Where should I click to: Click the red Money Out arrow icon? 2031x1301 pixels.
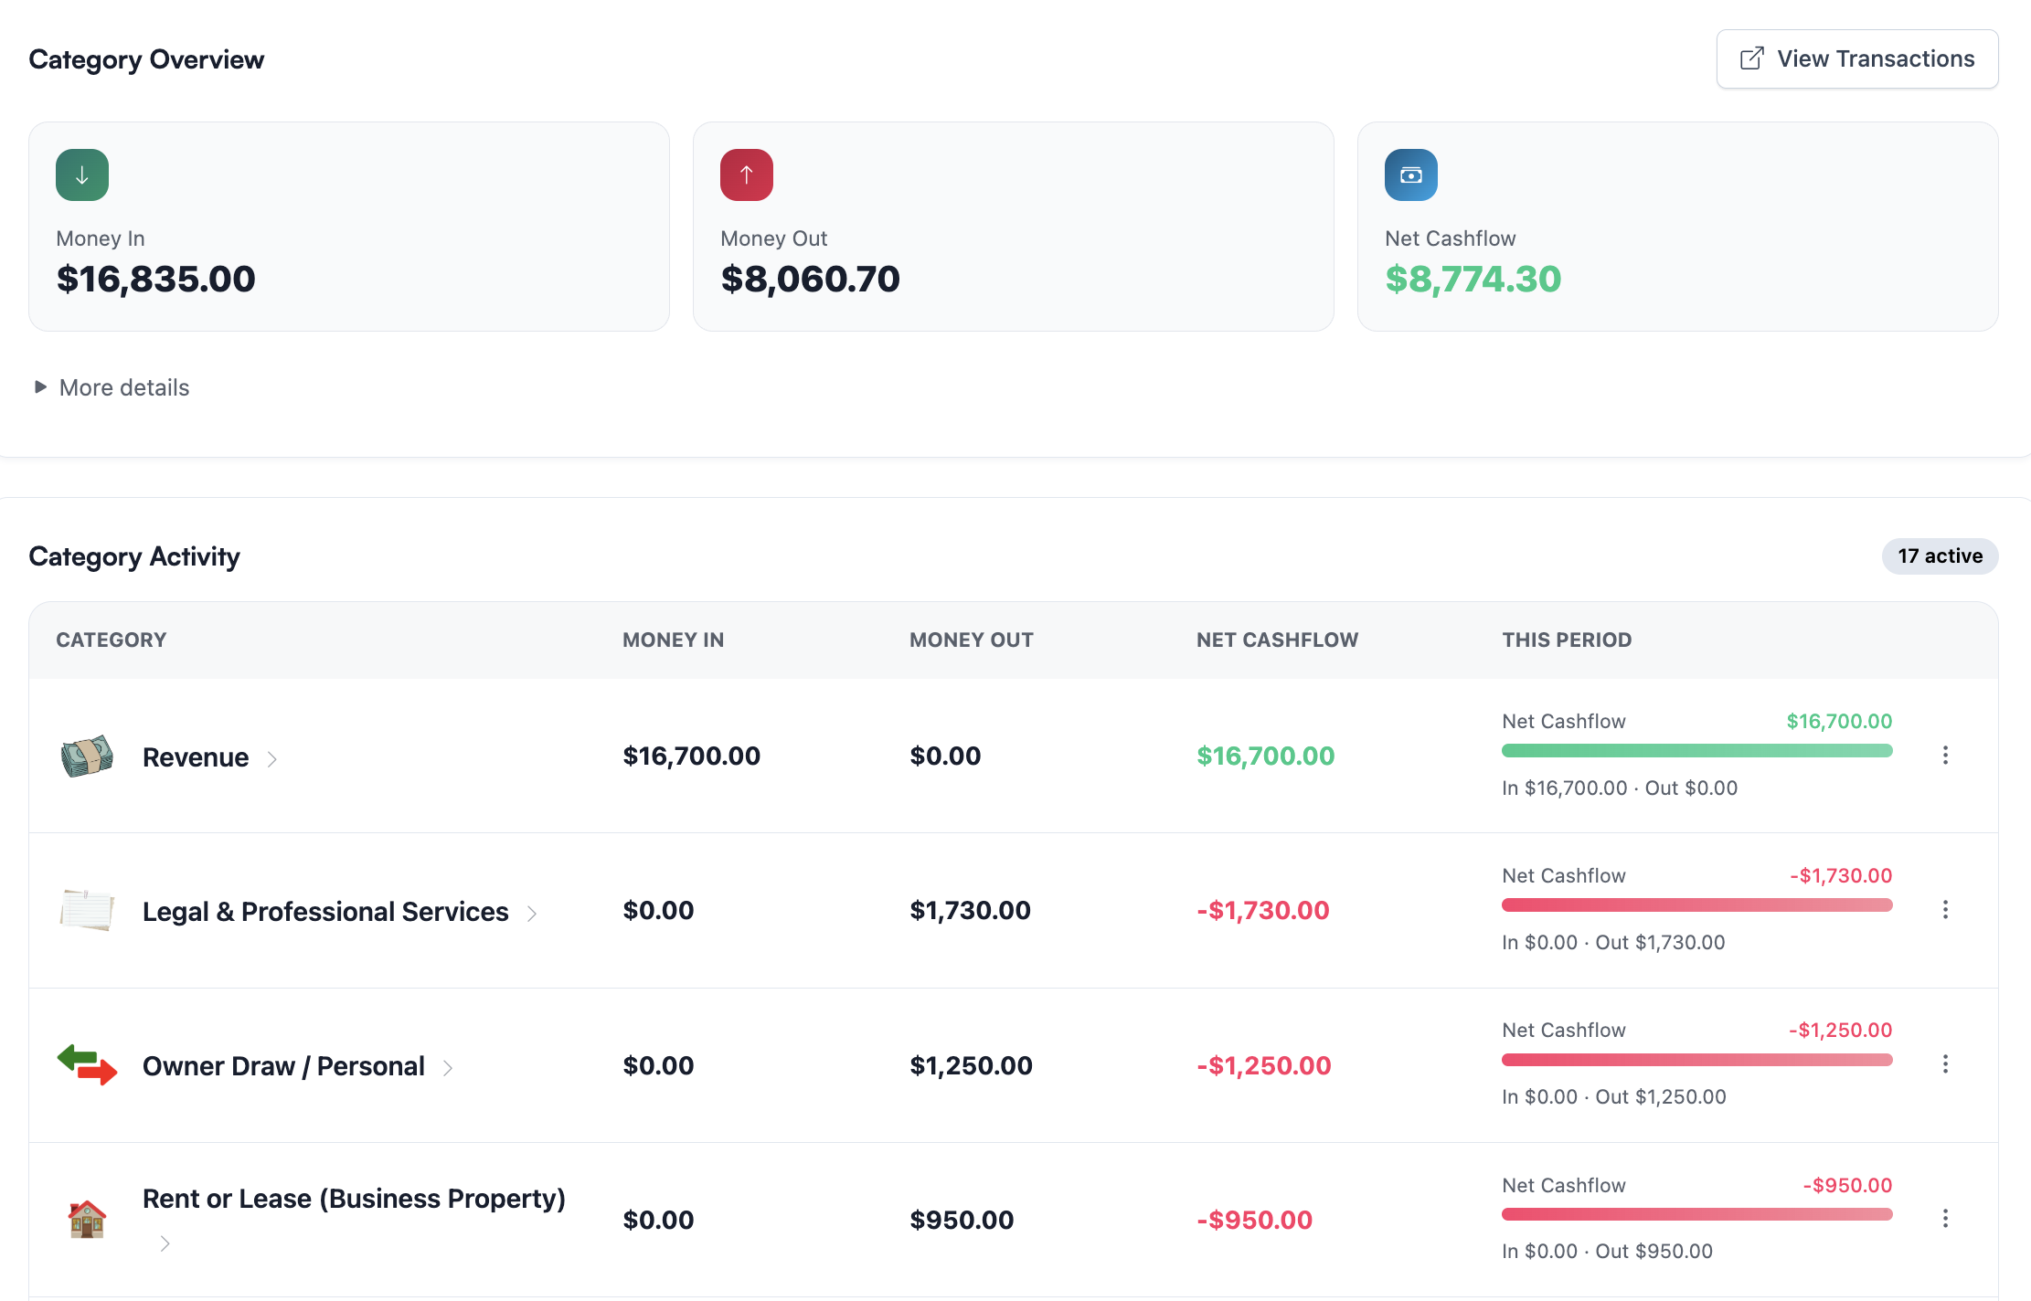747,175
